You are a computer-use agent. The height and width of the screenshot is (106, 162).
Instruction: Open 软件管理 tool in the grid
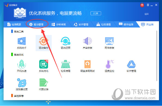131,66
